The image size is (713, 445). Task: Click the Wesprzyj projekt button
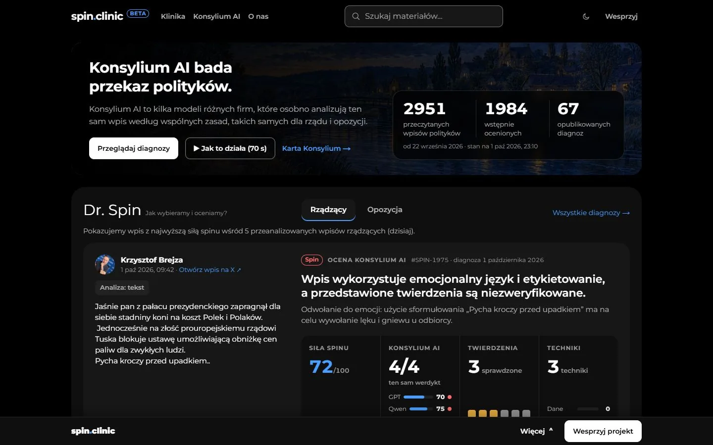coord(603,431)
